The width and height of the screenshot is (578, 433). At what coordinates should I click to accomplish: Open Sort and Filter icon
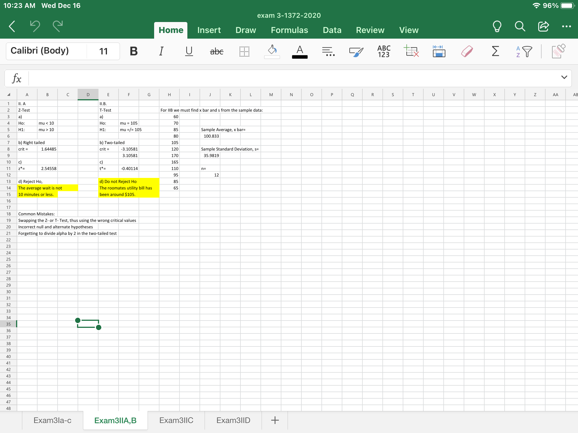click(524, 51)
